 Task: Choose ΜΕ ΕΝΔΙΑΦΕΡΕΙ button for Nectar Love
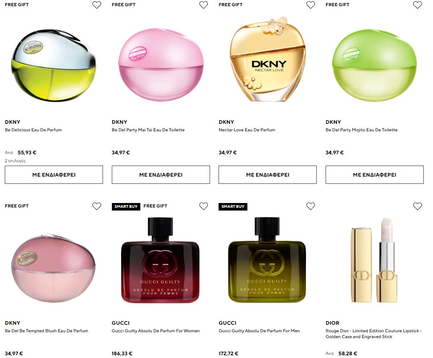coord(268,175)
